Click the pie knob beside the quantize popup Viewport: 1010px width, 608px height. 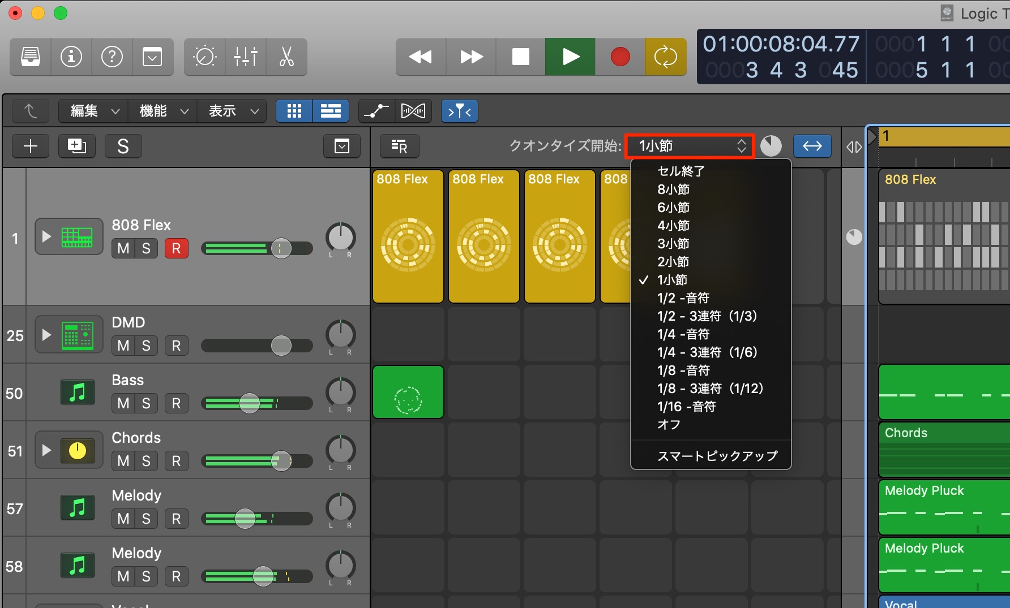[x=771, y=146]
